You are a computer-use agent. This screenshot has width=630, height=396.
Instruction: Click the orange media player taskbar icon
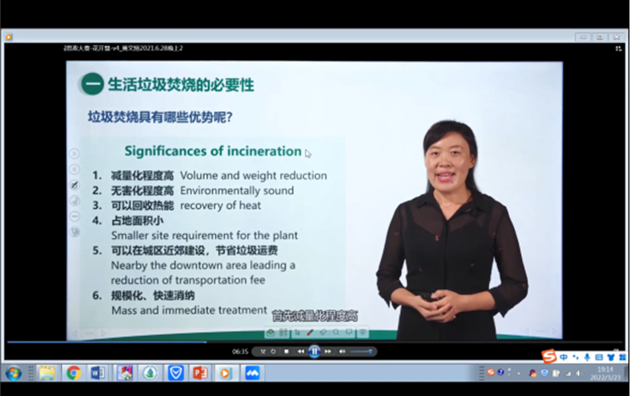(x=225, y=373)
